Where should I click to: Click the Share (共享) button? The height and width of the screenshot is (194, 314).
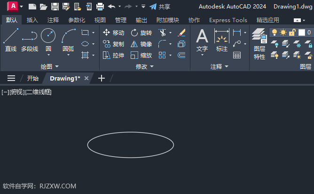pos(160,7)
